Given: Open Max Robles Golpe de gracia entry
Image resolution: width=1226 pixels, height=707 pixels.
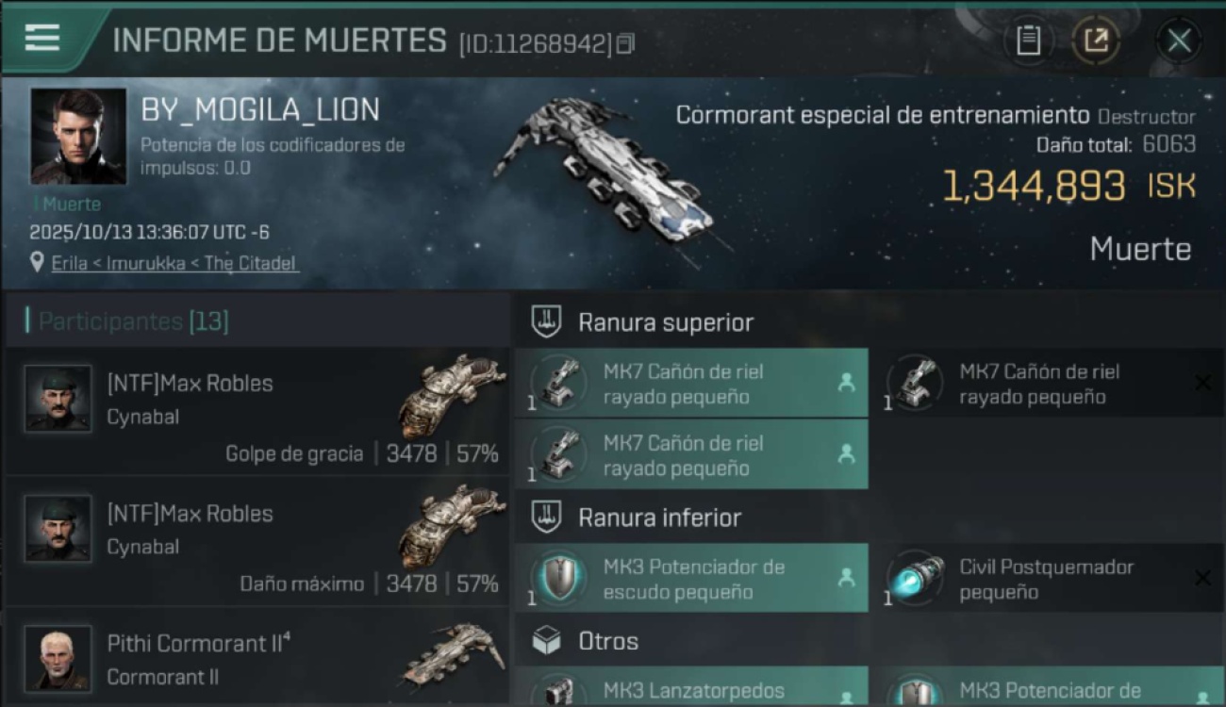Looking at the screenshot, I should (257, 411).
